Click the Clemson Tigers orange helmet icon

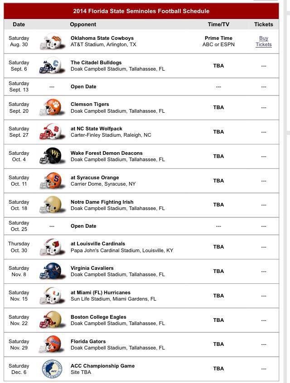(52, 107)
